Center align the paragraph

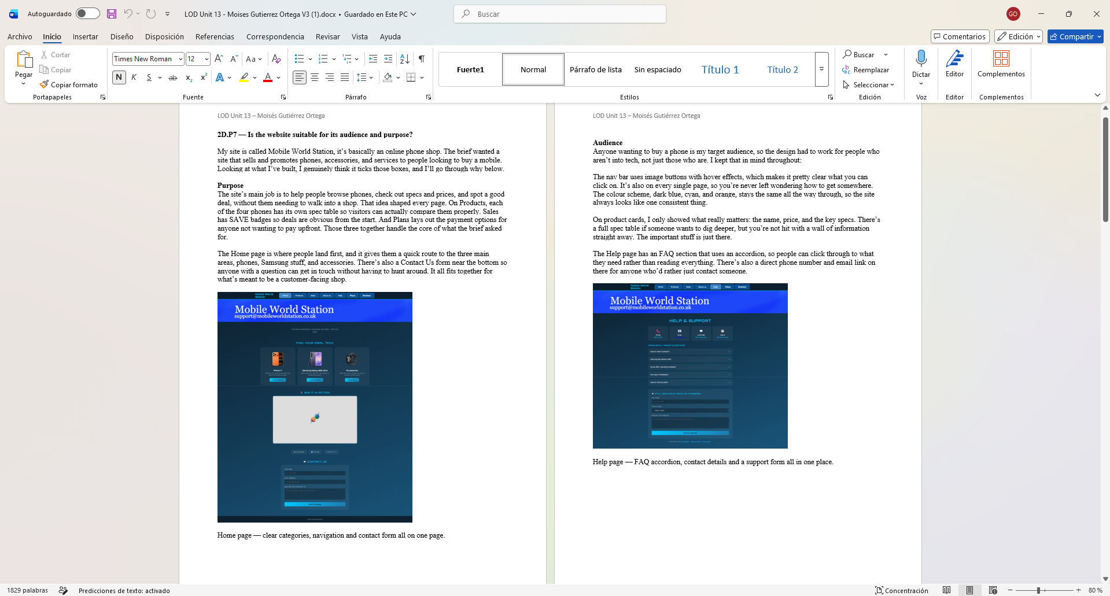[x=315, y=77]
